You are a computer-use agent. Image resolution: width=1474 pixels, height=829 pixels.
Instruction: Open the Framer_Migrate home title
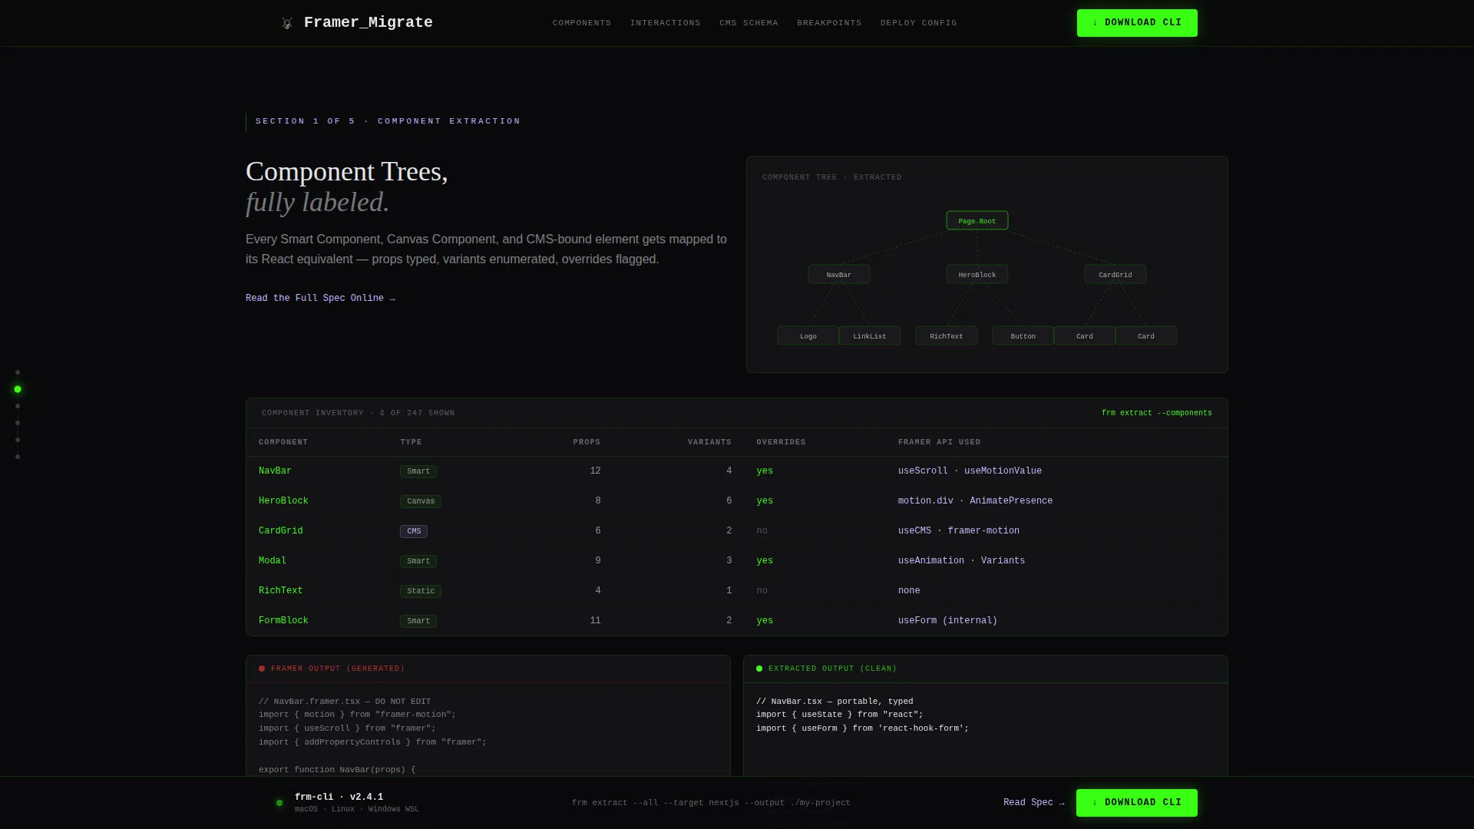tap(368, 22)
